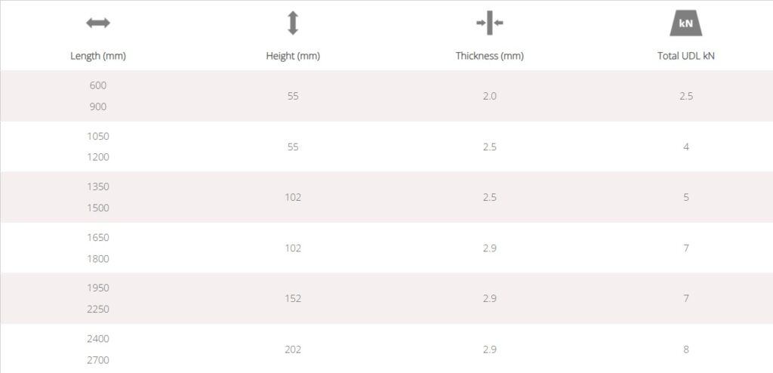The width and height of the screenshot is (773, 373).
Task: Click the Height (mm) column header
Action: click(x=293, y=56)
